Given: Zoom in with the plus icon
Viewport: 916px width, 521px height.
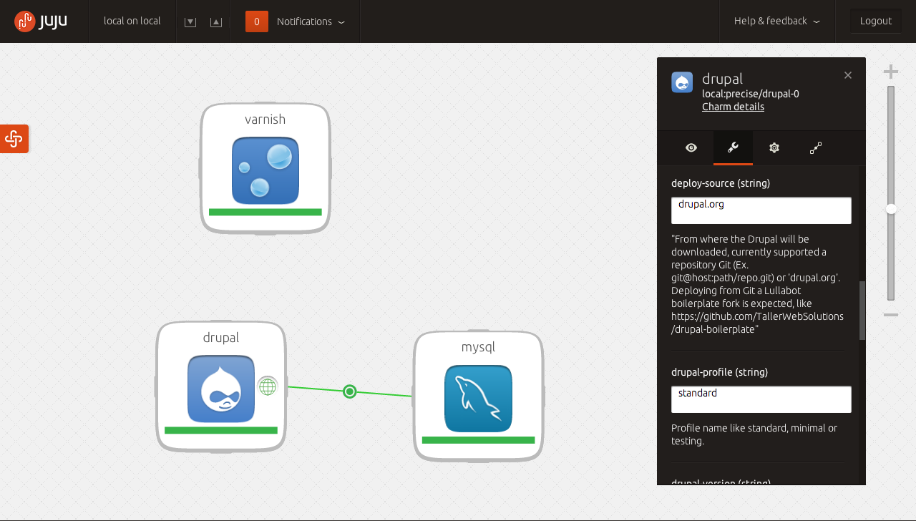Looking at the screenshot, I should [891, 72].
